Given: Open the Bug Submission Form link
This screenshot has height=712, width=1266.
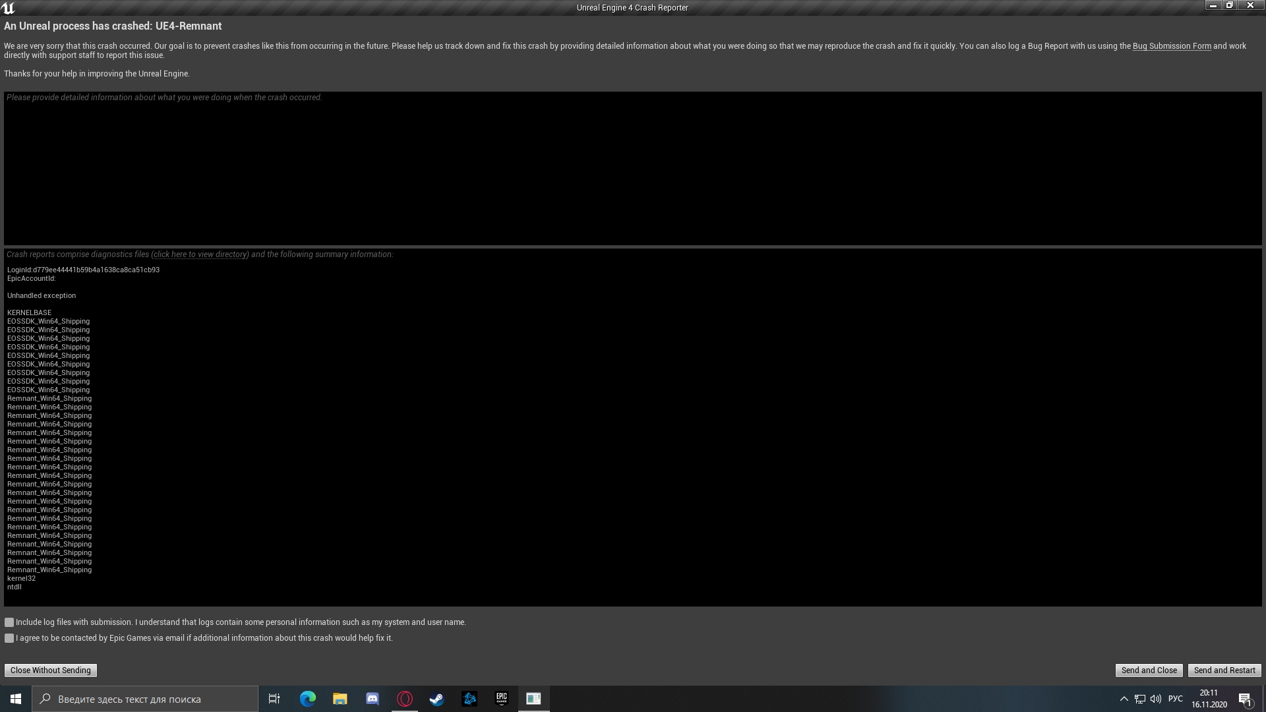Looking at the screenshot, I should 1172,46.
